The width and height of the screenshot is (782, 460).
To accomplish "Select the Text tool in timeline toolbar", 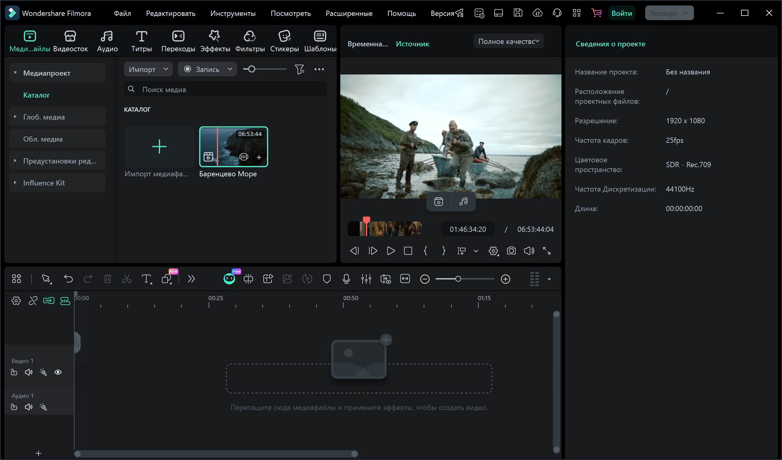I will [146, 279].
